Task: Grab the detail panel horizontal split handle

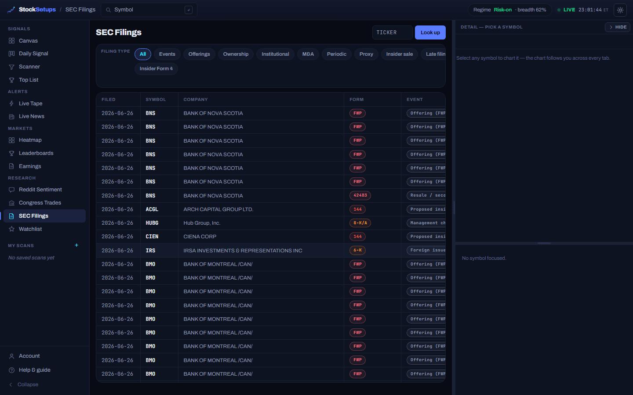Action: [x=544, y=243]
